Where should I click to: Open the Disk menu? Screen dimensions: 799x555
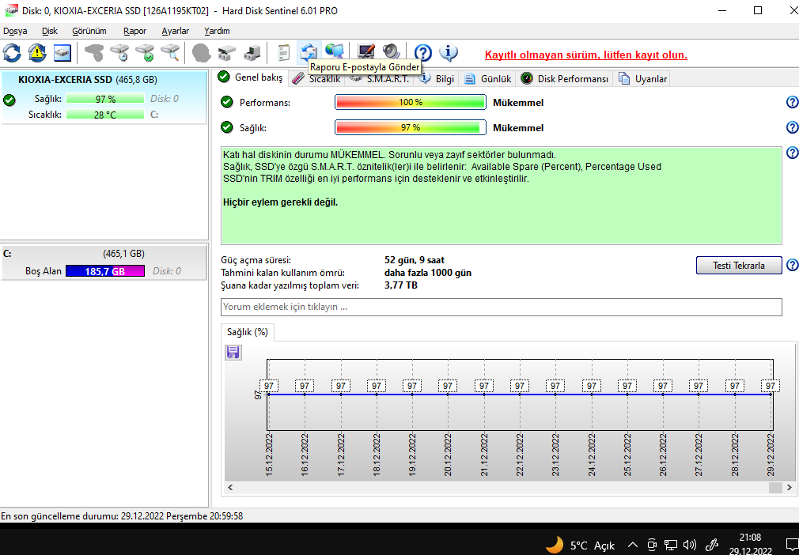[x=49, y=31]
